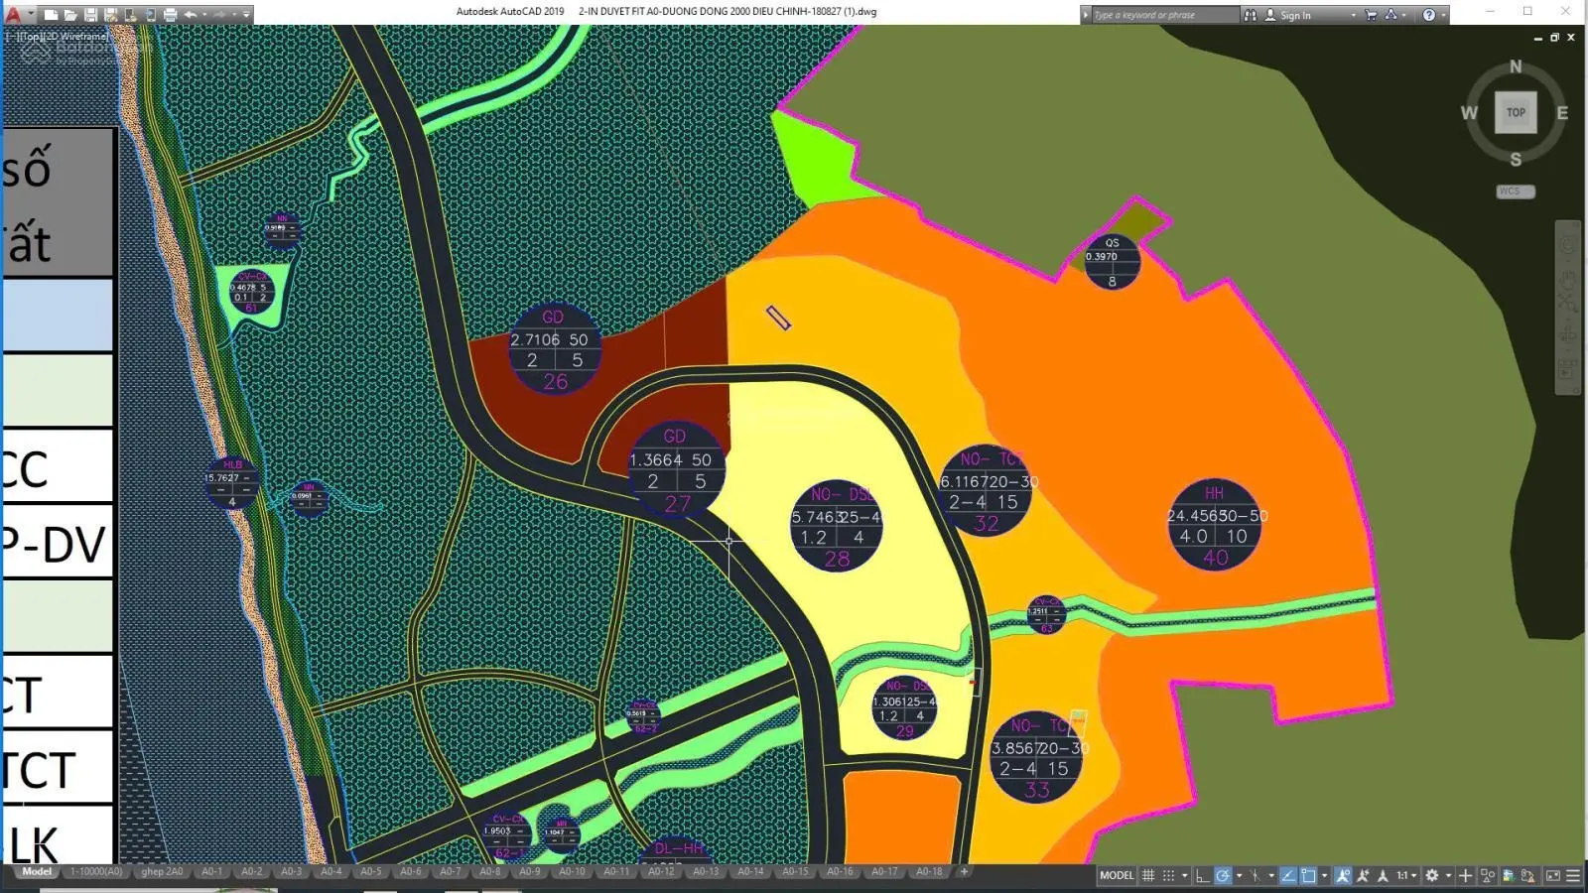Toggle Polar Tracking

click(x=1223, y=875)
